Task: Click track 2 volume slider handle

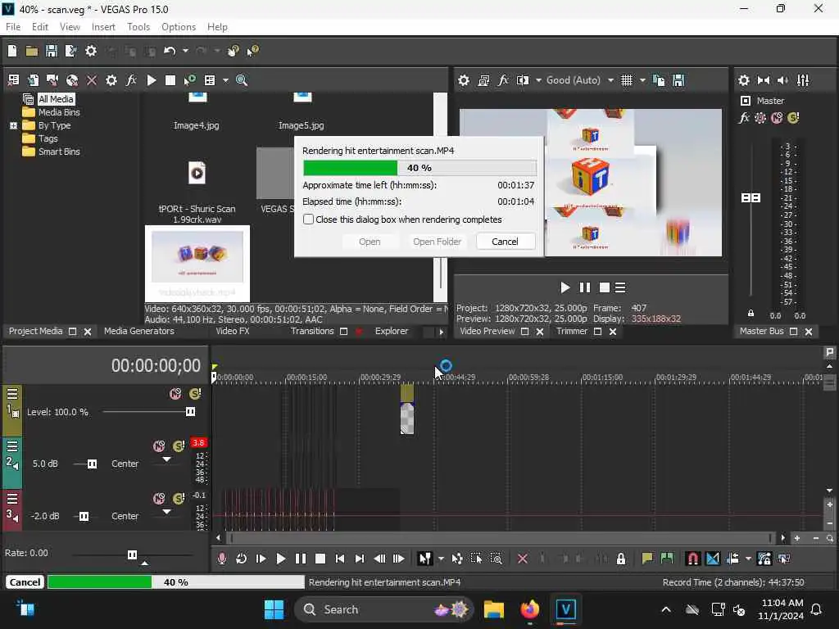Action: tap(92, 464)
